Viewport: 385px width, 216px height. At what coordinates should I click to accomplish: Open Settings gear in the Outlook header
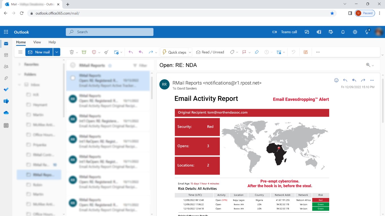pyautogui.click(x=355, y=32)
